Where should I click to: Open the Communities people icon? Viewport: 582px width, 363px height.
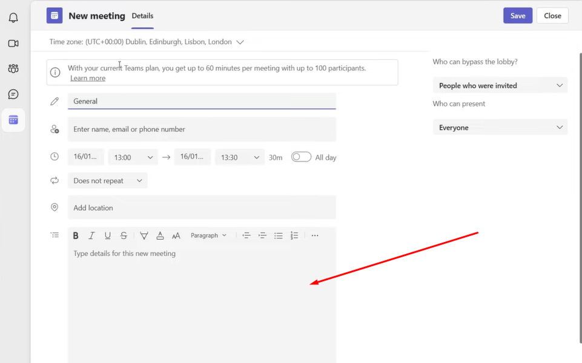pyautogui.click(x=13, y=69)
